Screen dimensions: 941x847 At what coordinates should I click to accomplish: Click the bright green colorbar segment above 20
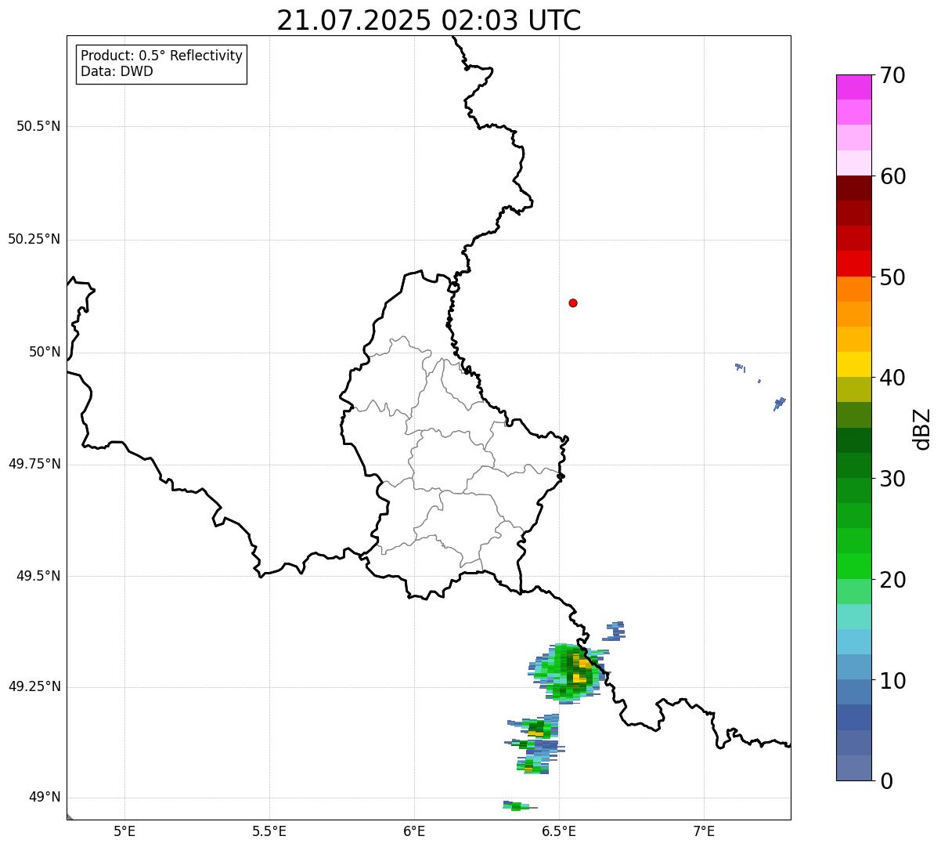click(853, 566)
